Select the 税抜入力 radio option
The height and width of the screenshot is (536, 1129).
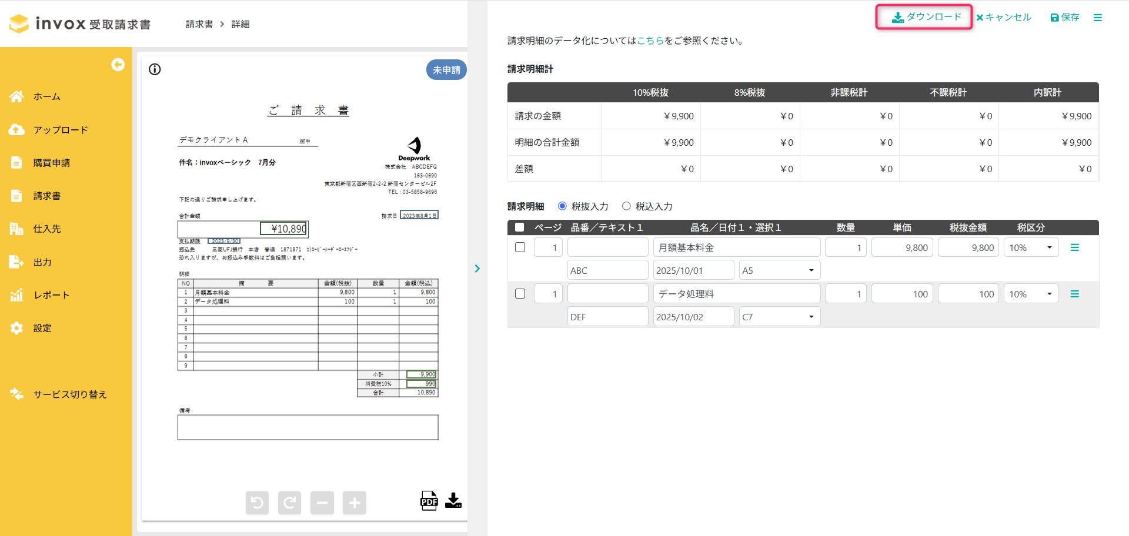tap(562, 206)
